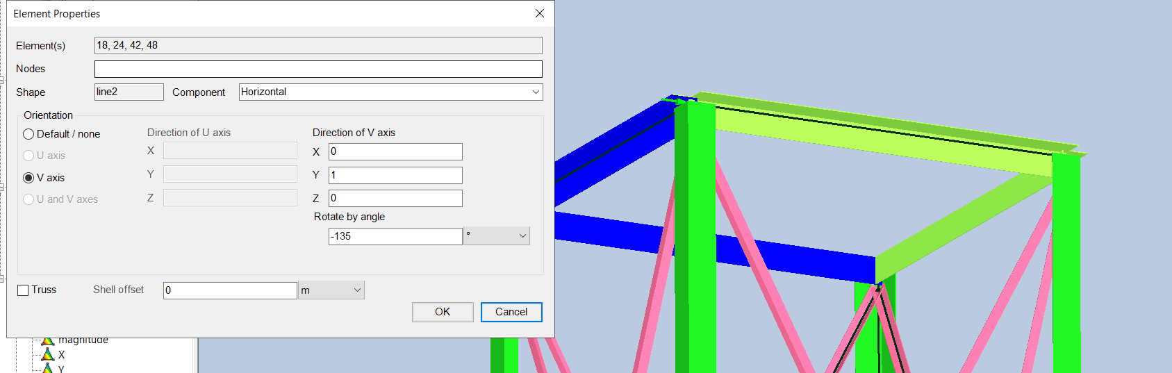Screen dimensions: 1172x373
Task: Click the contour icon next to magnitude
Action: pyautogui.click(x=47, y=341)
